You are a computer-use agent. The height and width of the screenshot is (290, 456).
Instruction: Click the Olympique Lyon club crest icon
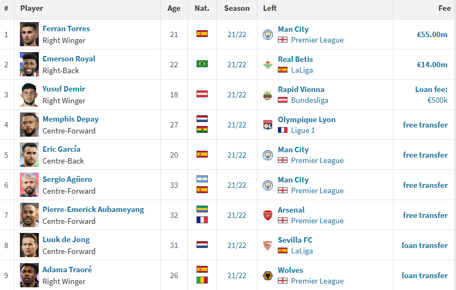pos(268,125)
